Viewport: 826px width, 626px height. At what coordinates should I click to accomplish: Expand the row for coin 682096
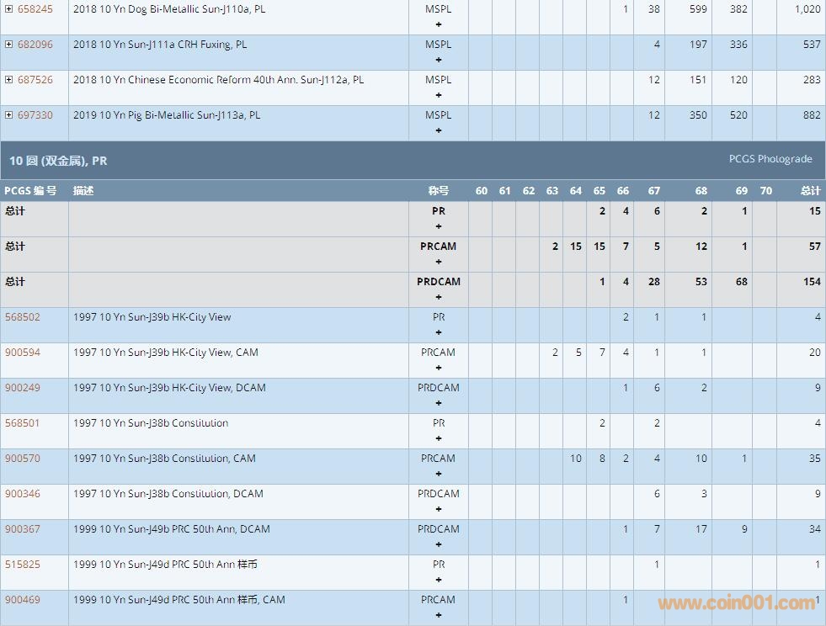(x=8, y=45)
